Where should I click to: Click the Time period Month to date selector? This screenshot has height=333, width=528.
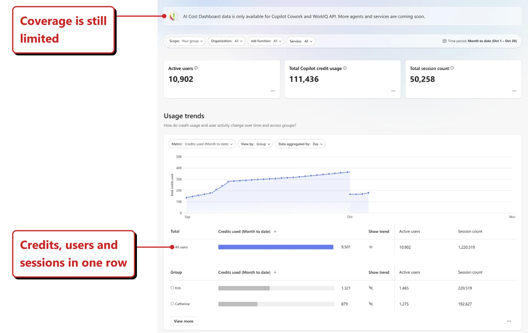coord(480,41)
